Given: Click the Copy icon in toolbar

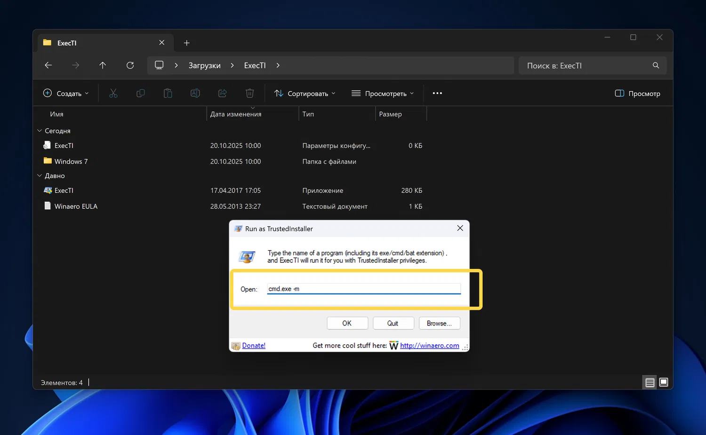Looking at the screenshot, I should click(x=140, y=93).
